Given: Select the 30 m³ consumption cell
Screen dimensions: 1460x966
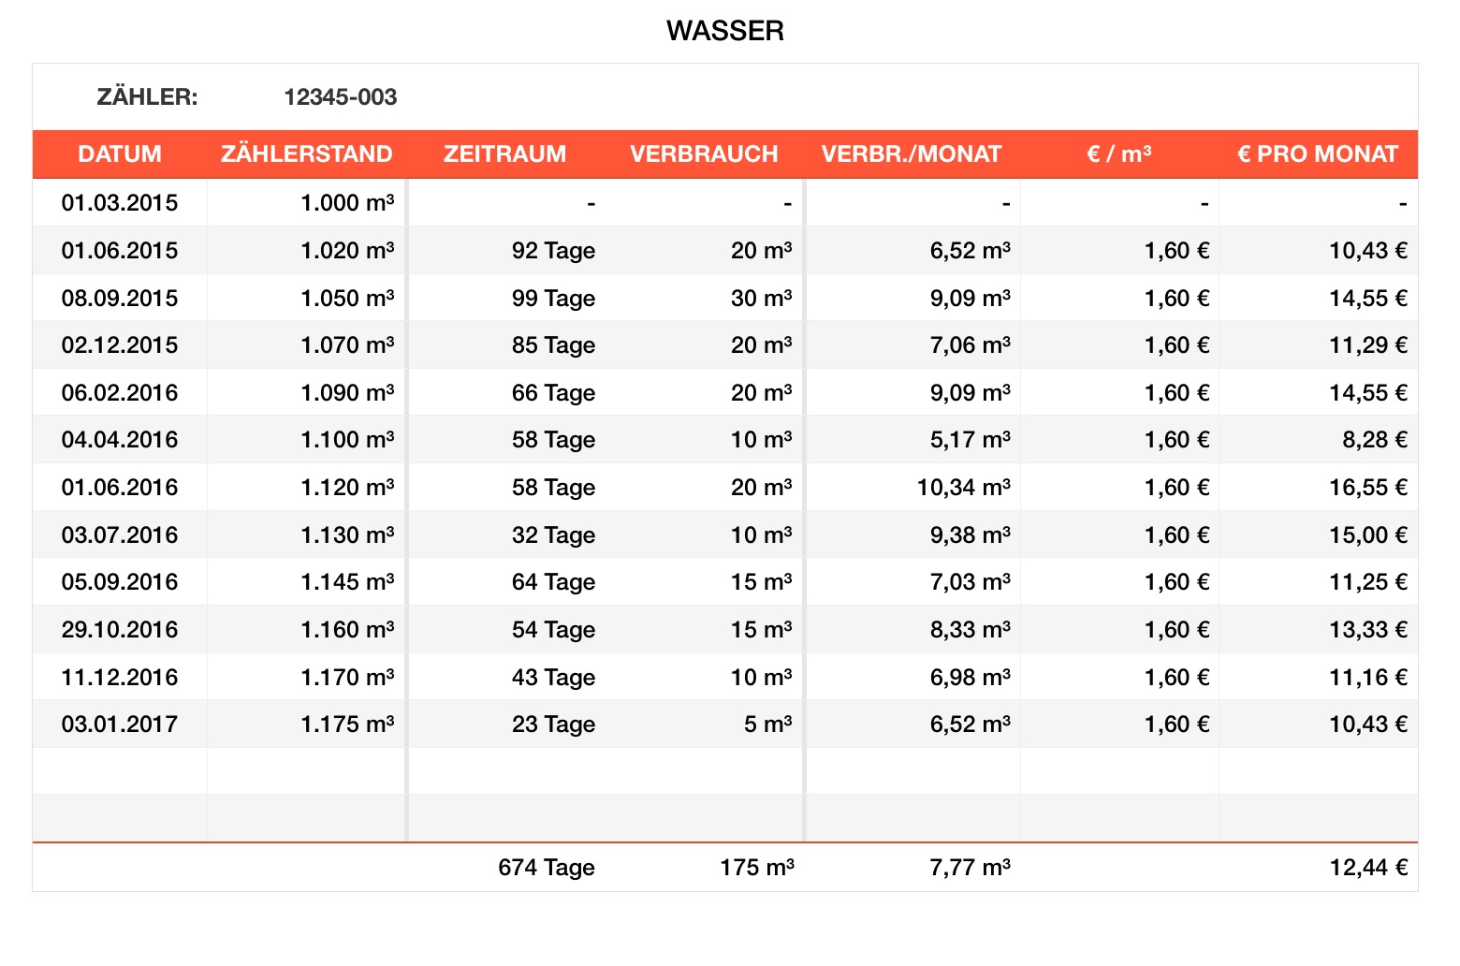Looking at the screenshot, I should [x=761, y=299].
